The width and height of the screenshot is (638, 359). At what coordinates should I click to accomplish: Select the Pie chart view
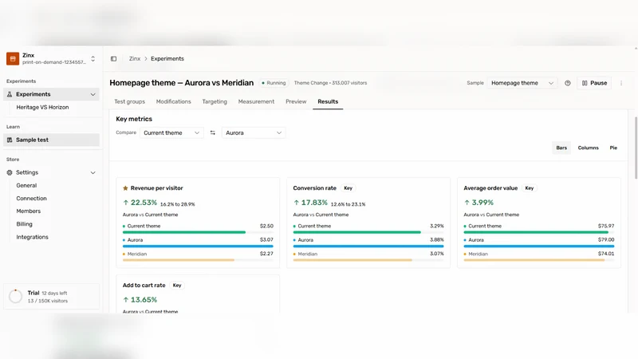[x=613, y=148]
